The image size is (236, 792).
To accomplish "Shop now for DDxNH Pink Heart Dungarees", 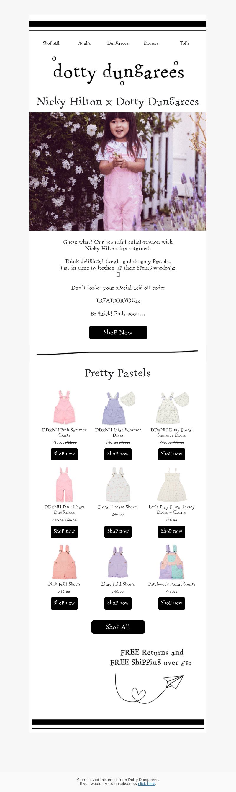I will pyautogui.click(x=64, y=531).
